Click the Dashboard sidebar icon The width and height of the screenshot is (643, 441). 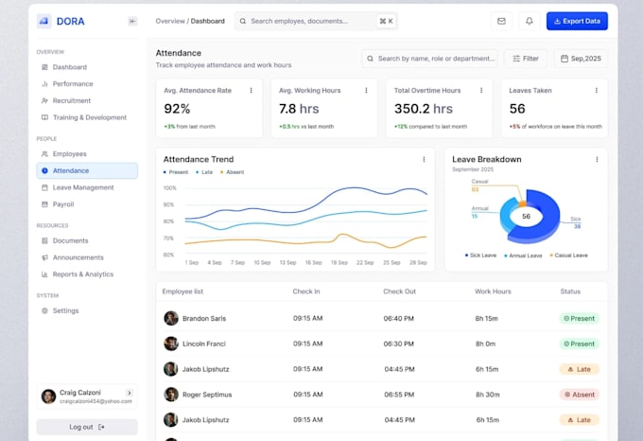click(44, 67)
